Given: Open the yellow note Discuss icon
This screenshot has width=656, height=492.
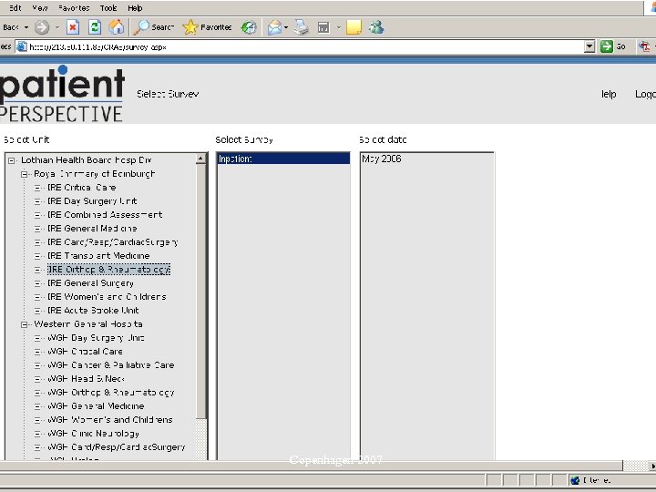Looking at the screenshot, I should click(x=354, y=27).
